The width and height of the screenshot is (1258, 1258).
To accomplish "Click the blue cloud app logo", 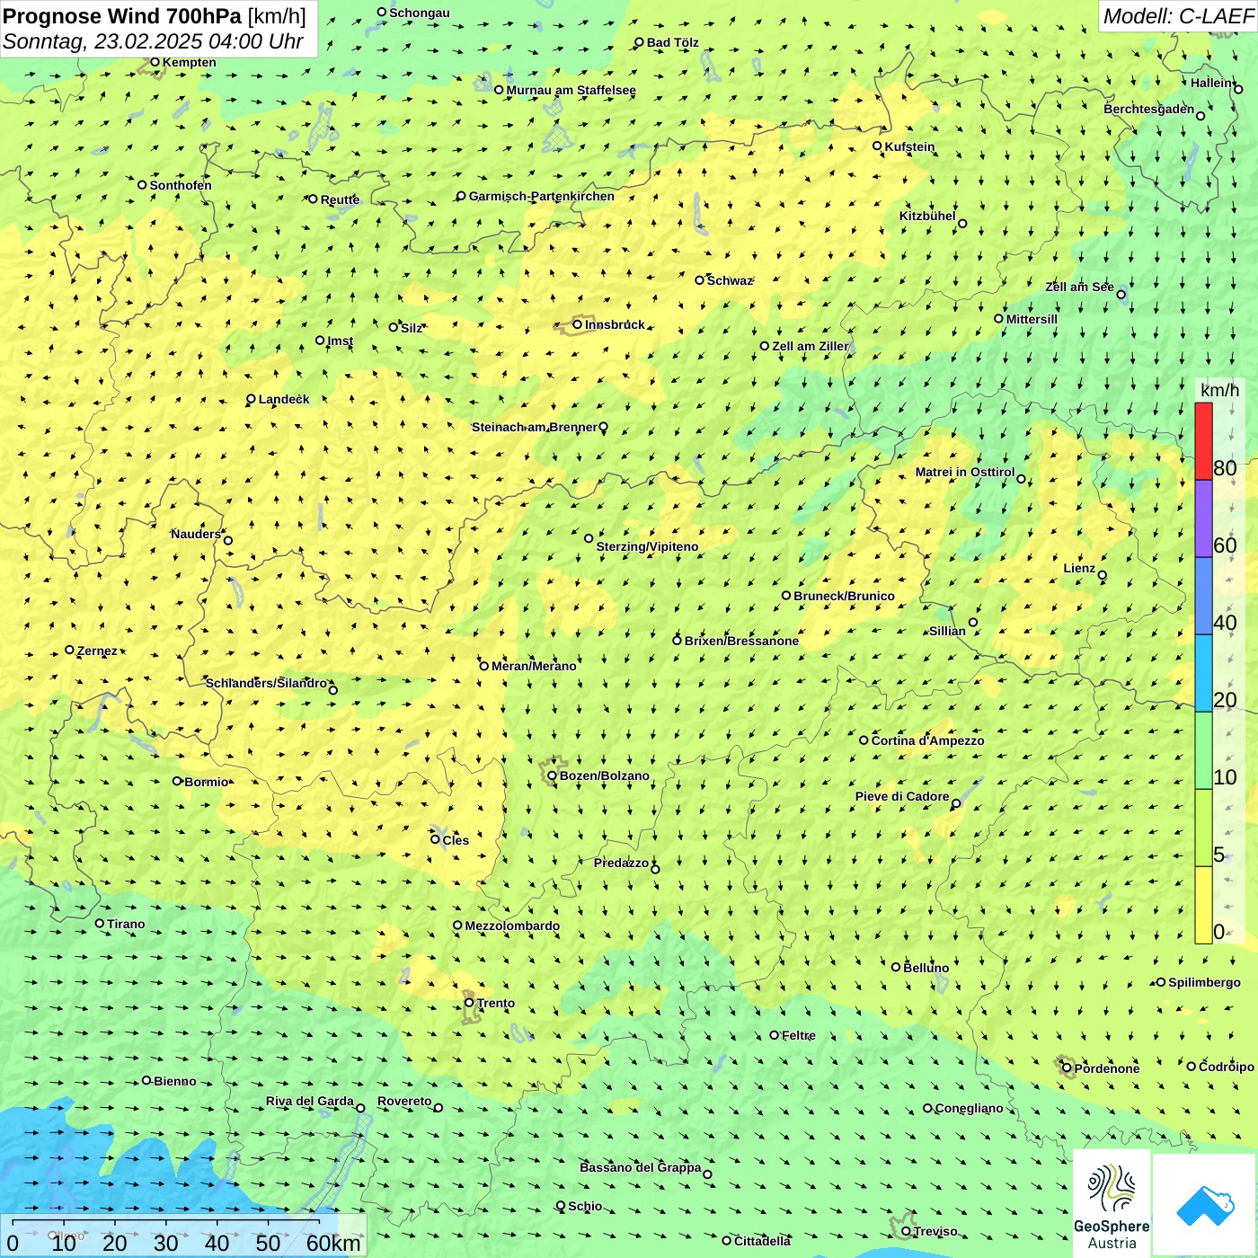I will 1205,1206.
